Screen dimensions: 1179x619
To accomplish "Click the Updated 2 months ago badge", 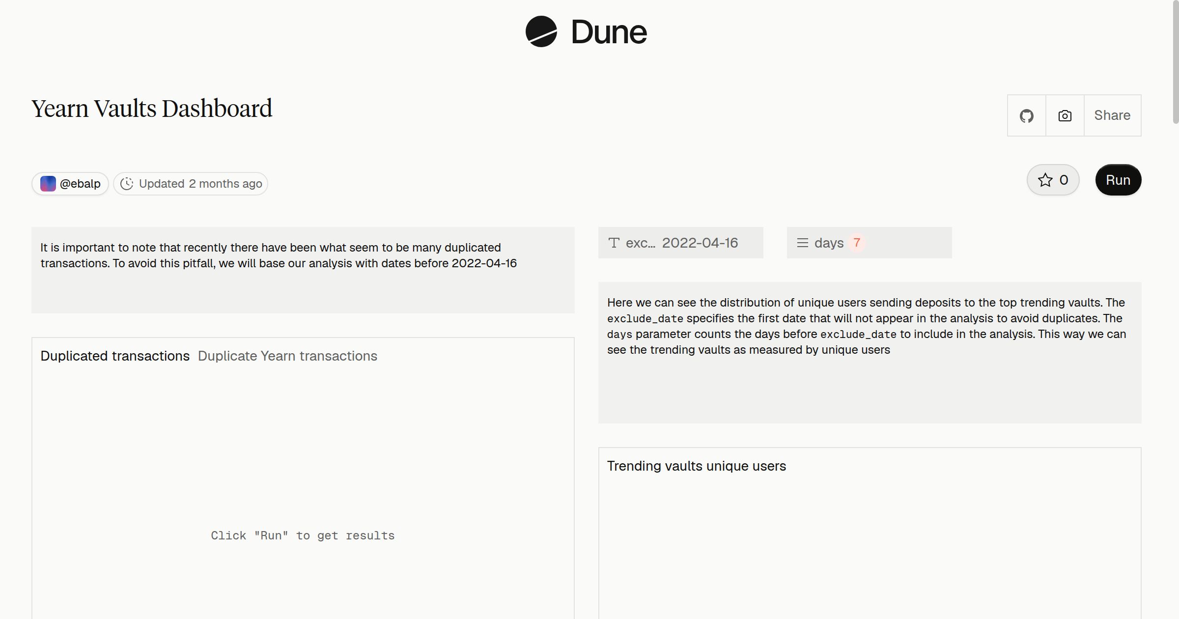I will 191,184.
